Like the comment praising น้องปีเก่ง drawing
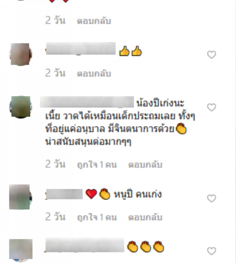 click(x=212, y=107)
